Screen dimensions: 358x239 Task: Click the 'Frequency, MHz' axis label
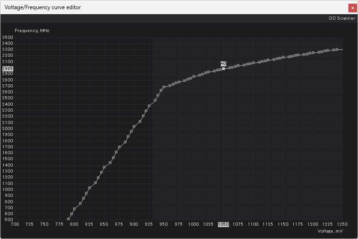pyautogui.click(x=32, y=31)
